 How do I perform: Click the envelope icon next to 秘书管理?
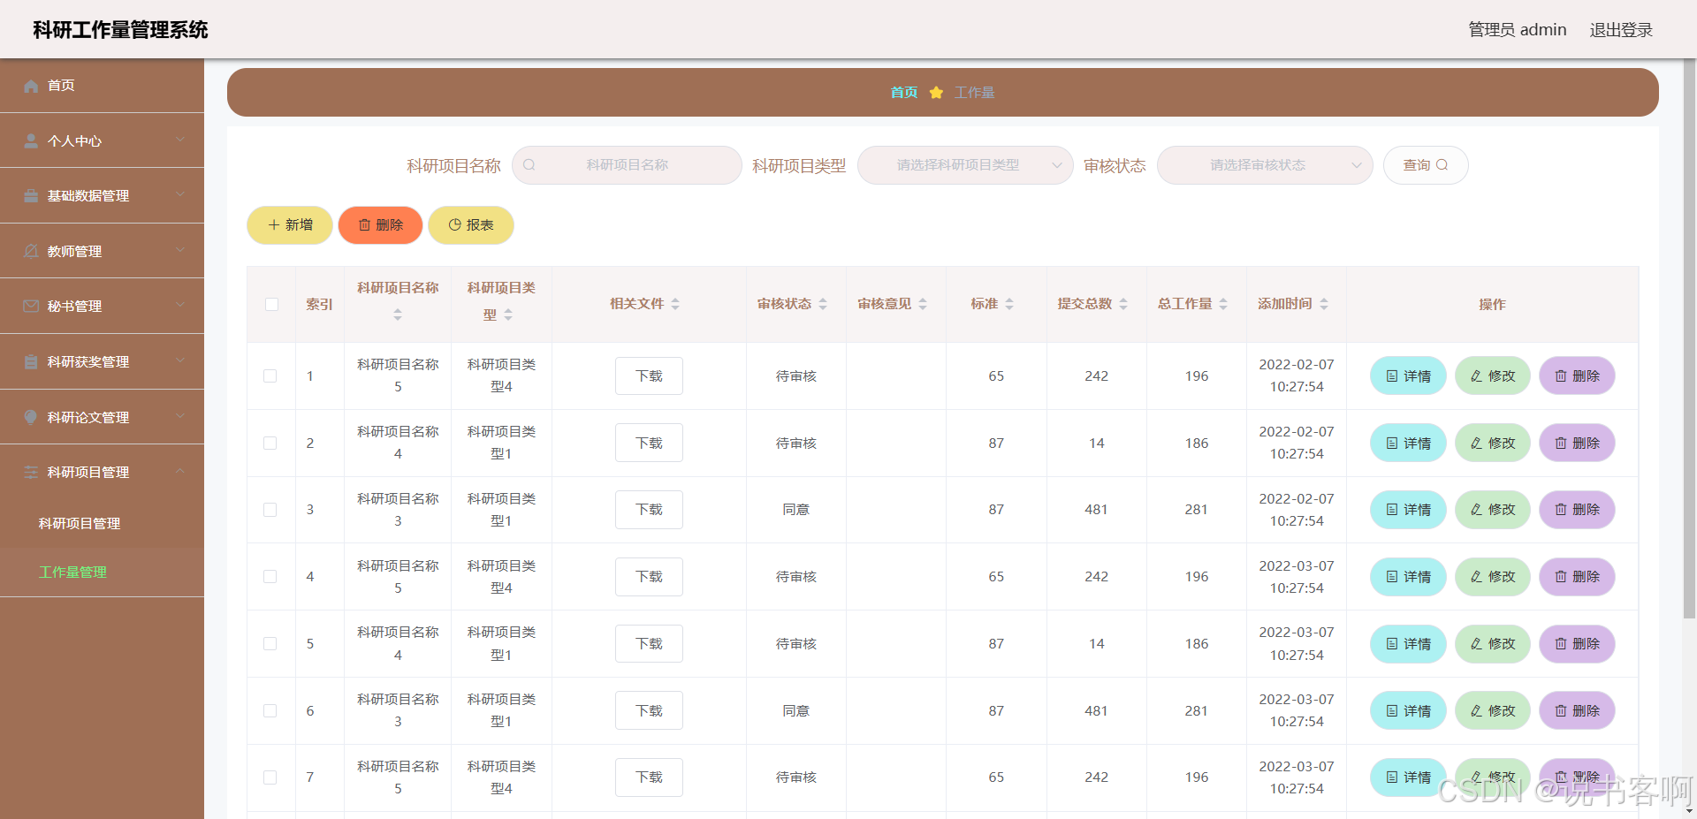pyautogui.click(x=32, y=307)
